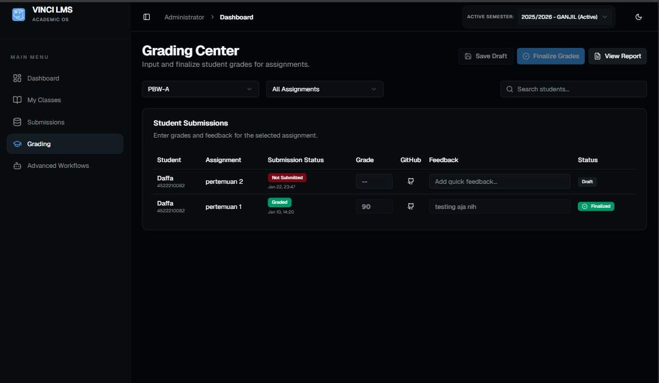Open View Report
The height and width of the screenshot is (383, 659).
[x=617, y=56]
